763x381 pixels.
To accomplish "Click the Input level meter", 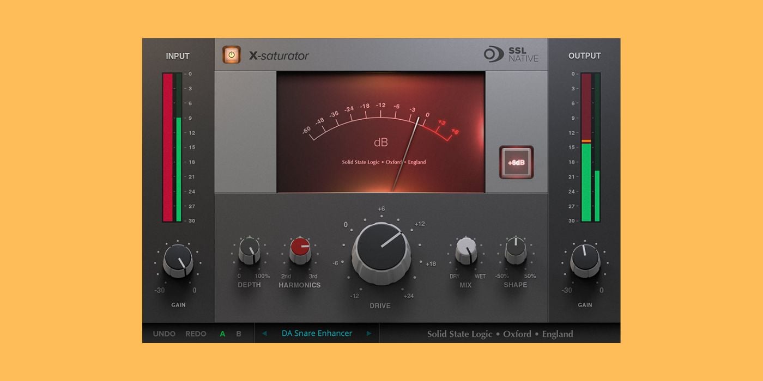I will (172, 147).
